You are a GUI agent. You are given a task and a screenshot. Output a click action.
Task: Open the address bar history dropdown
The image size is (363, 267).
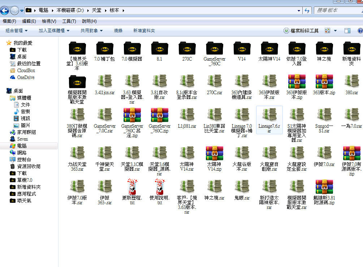pyautogui.click(x=299, y=10)
